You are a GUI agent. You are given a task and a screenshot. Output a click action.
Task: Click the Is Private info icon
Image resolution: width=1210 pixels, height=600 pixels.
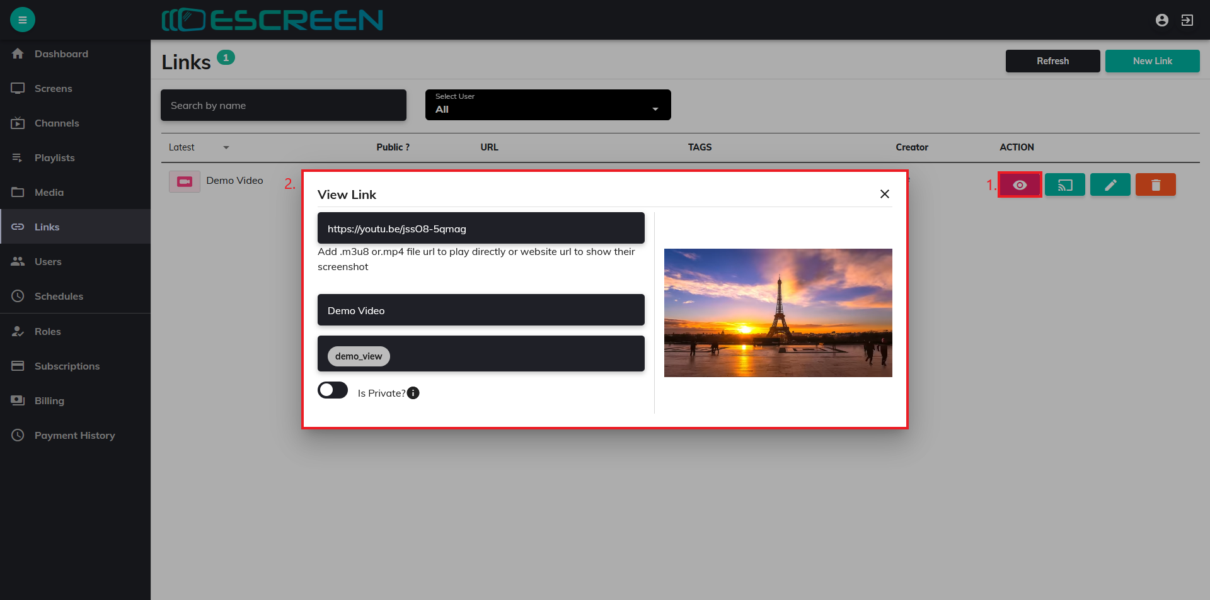[x=413, y=393]
